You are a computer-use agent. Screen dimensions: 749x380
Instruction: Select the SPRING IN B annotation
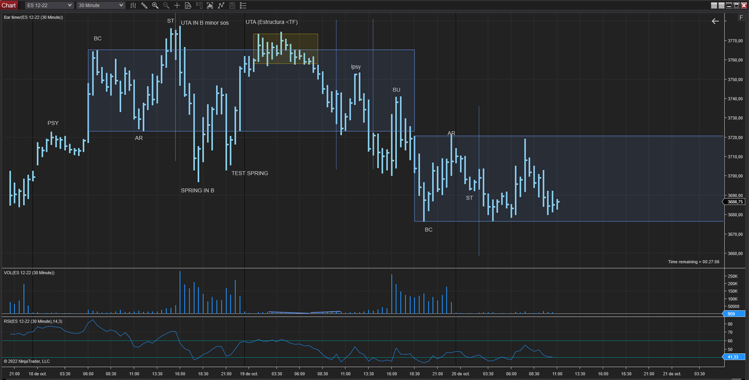point(197,190)
